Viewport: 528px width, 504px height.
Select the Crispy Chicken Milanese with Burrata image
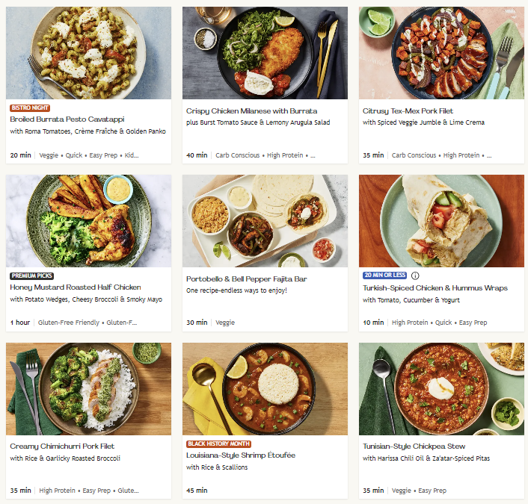click(265, 52)
